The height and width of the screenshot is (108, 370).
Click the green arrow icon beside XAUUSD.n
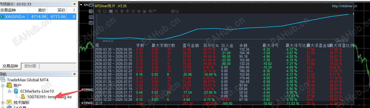tap(2, 17)
